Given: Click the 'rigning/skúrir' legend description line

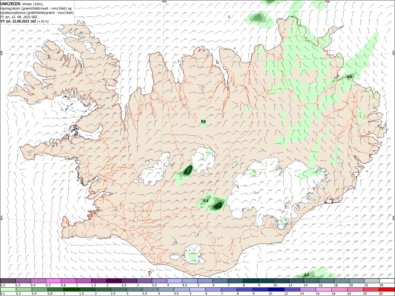Looking at the screenshot, I should [x=36, y=8].
